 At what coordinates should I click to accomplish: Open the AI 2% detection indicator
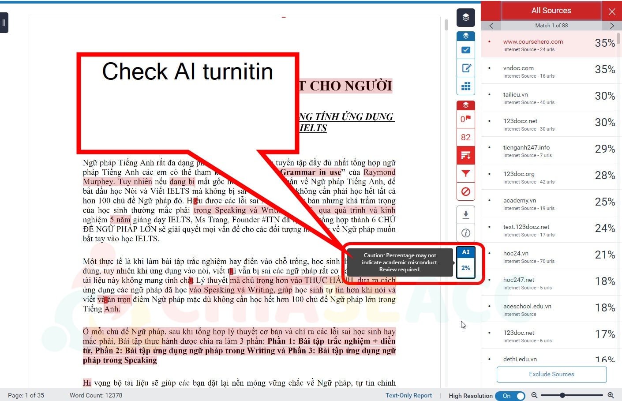[466, 262]
